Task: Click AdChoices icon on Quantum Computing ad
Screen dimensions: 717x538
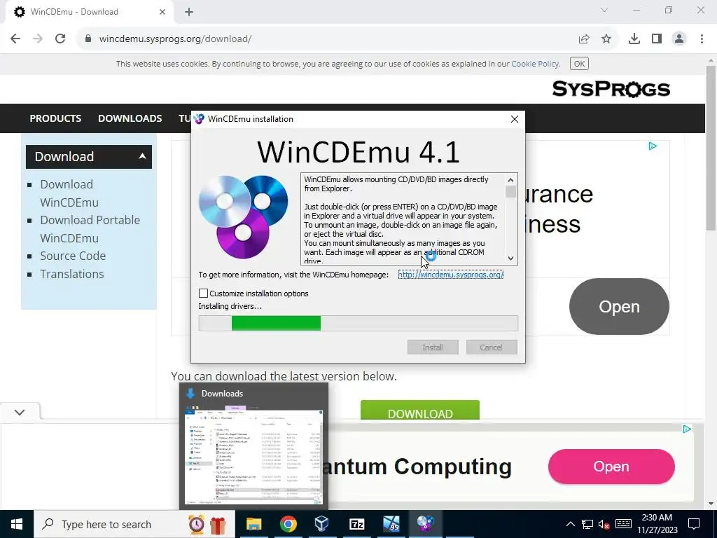Action: [x=686, y=429]
